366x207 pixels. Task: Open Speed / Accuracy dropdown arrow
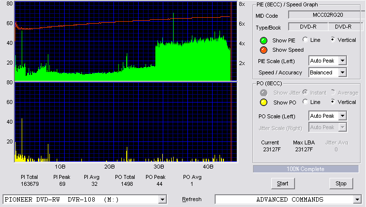342,72
